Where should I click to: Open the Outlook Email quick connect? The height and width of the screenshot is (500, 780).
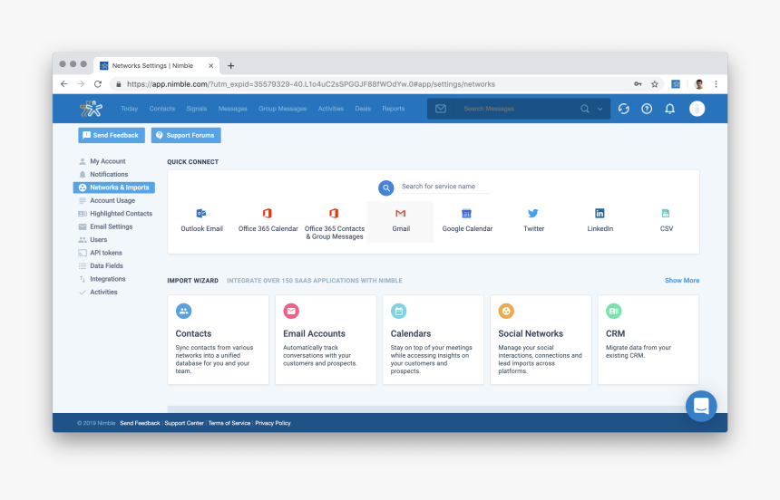point(201,222)
